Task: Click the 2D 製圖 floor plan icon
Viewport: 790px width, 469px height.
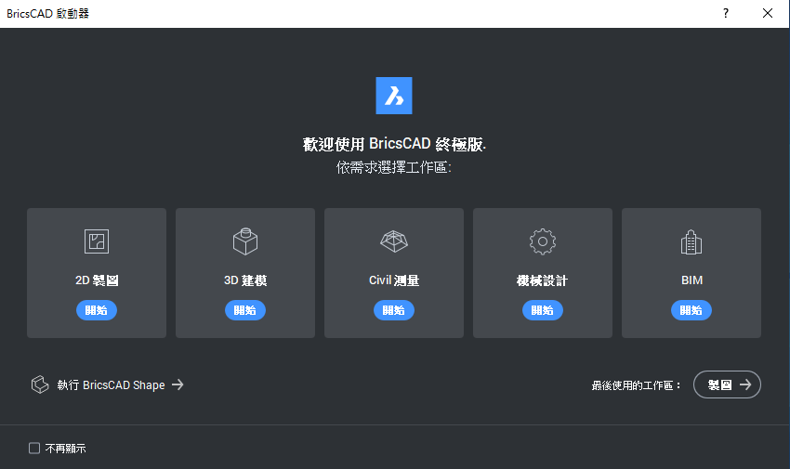Action: coord(97,241)
